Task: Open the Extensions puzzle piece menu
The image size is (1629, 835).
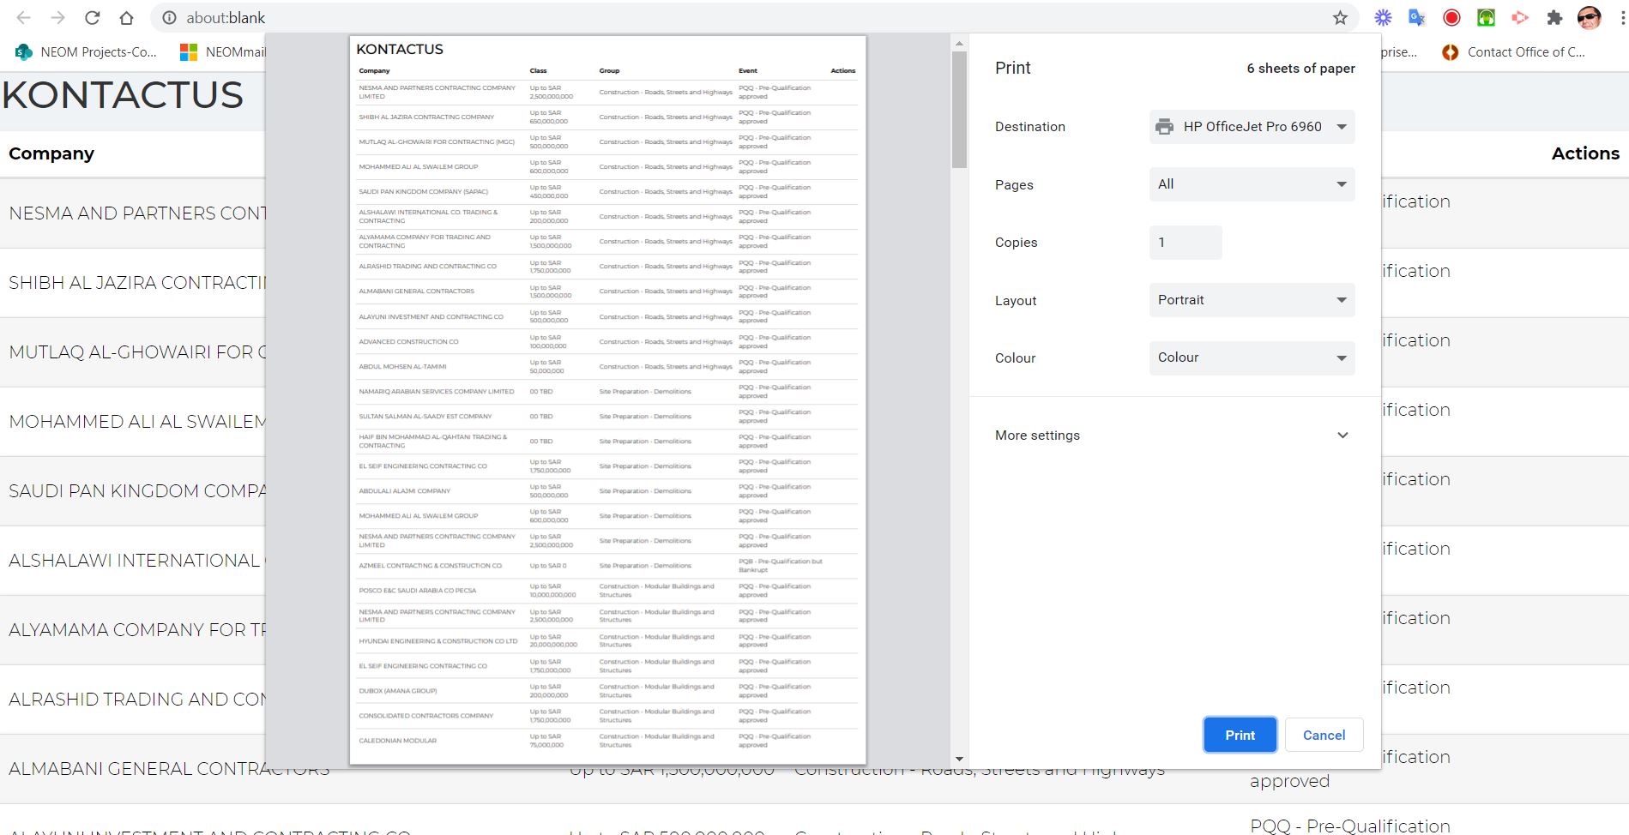Action: [1554, 18]
